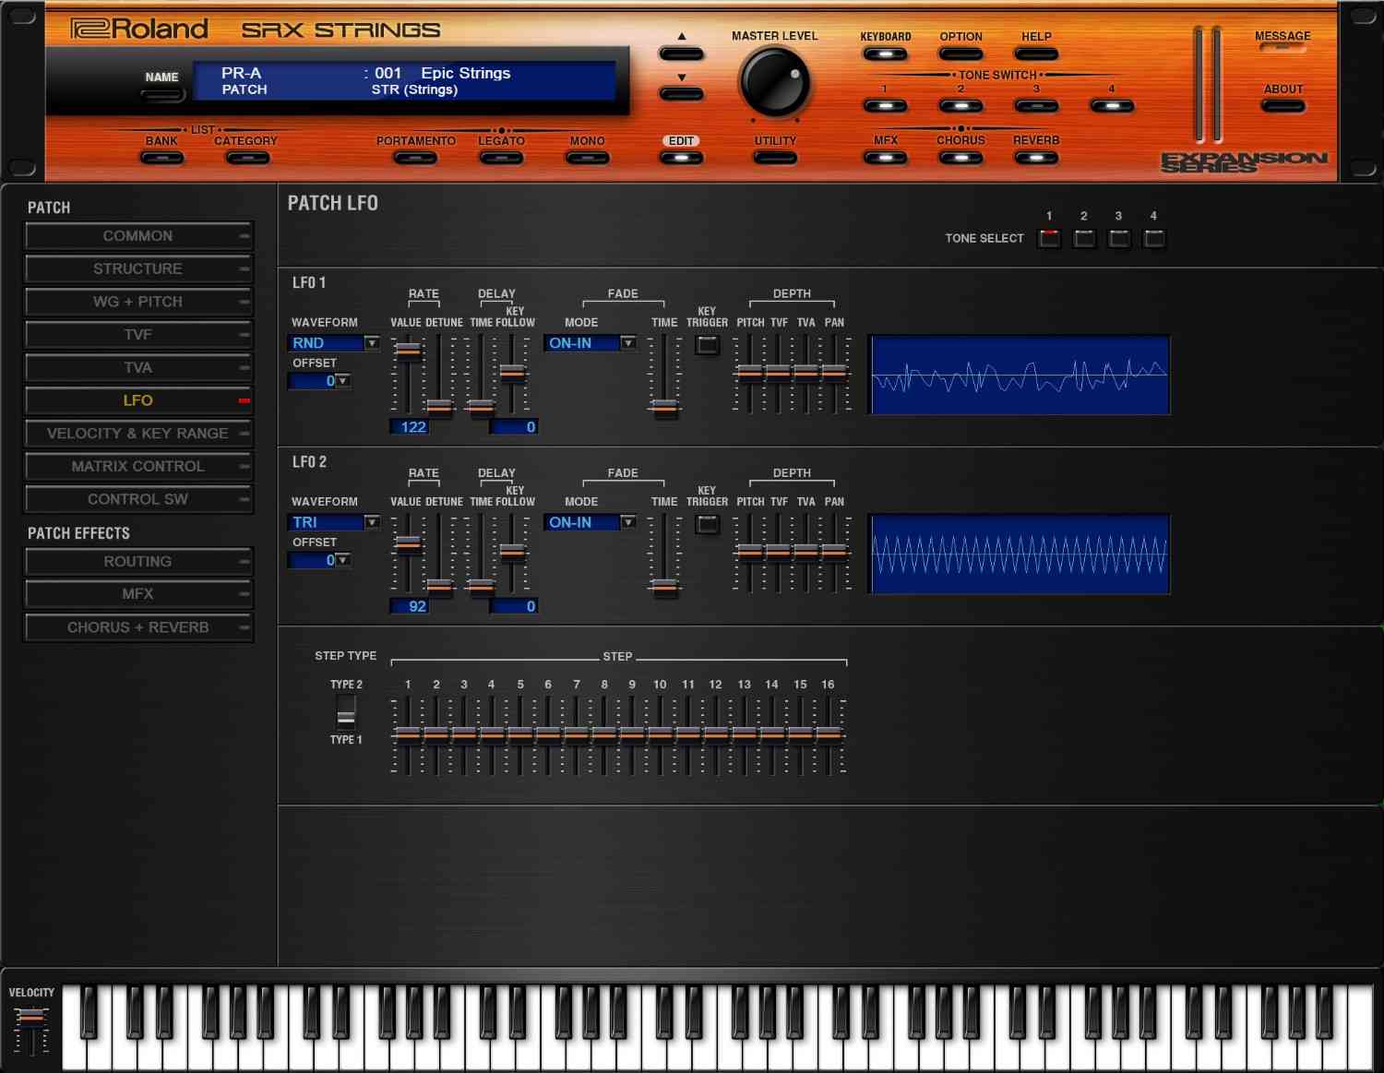The height and width of the screenshot is (1073, 1384).
Task: Select Tone 3 in Tone Select
Action: 1118,238
